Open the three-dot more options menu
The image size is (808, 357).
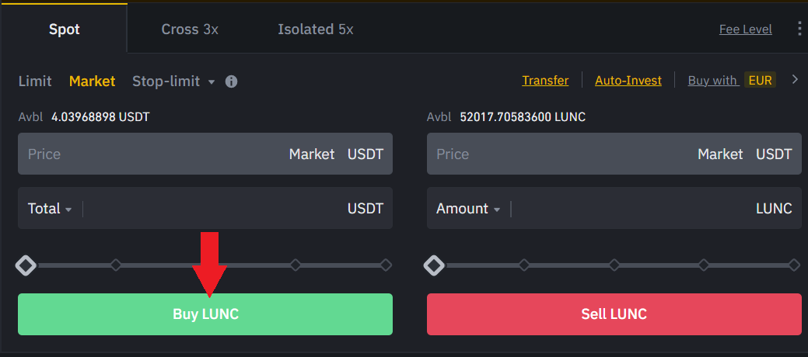tap(799, 29)
